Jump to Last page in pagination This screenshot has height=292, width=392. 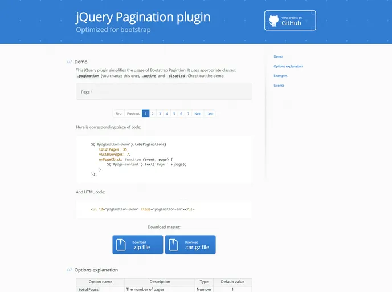[210, 114]
